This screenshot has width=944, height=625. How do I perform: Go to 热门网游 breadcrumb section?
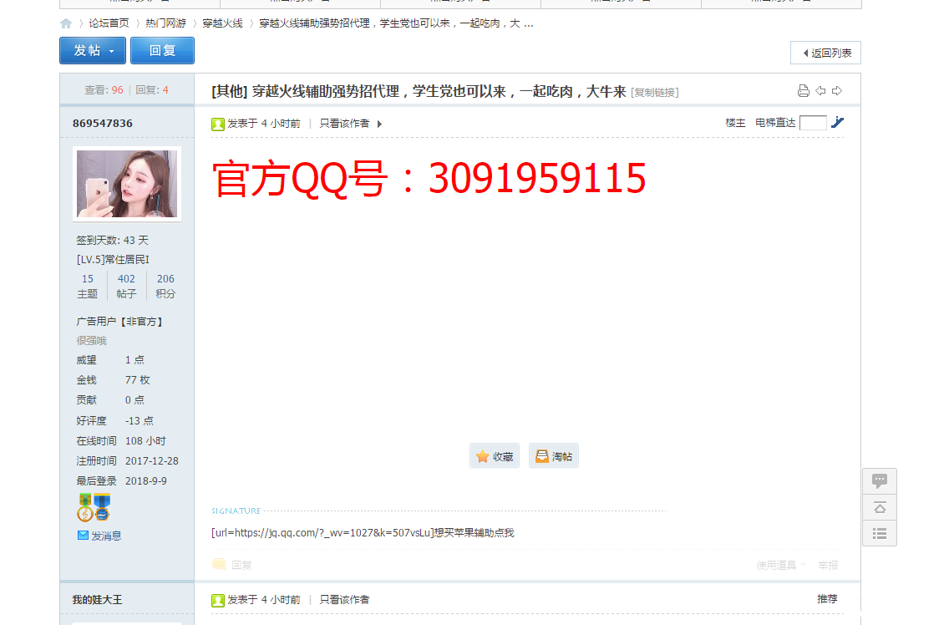[x=165, y=23]
